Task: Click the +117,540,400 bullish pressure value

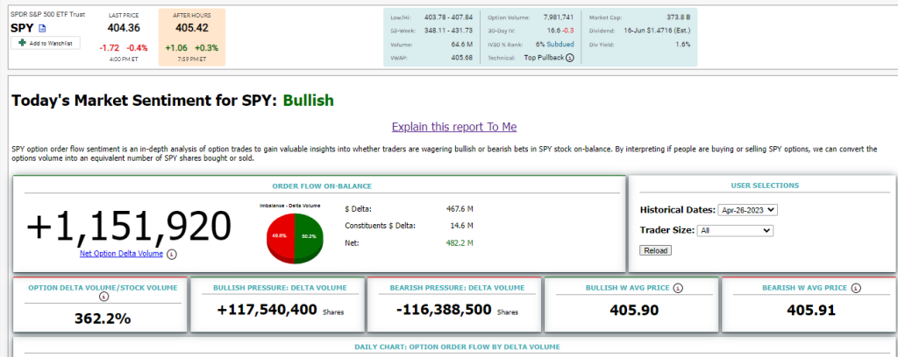Action: (x=267, y=310)
